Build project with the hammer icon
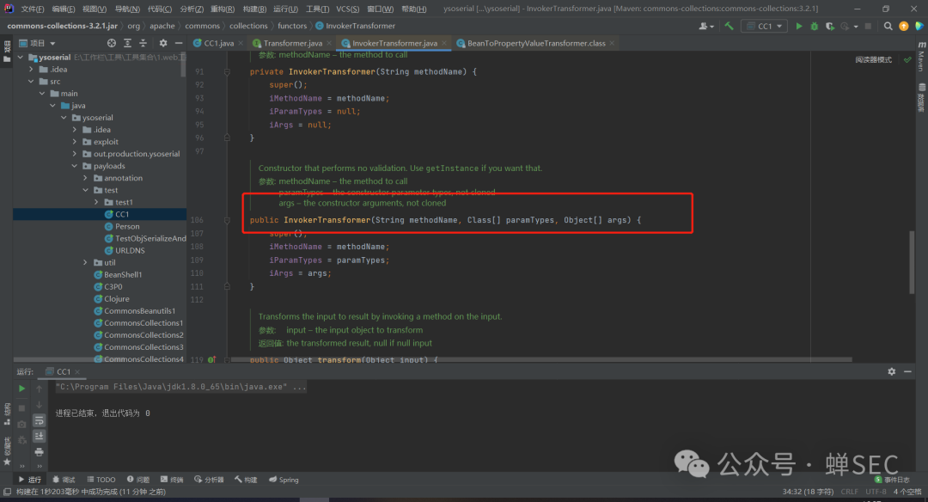Image resolution: width=928 pixels, height=502 pixels. (x=729, y=26)
